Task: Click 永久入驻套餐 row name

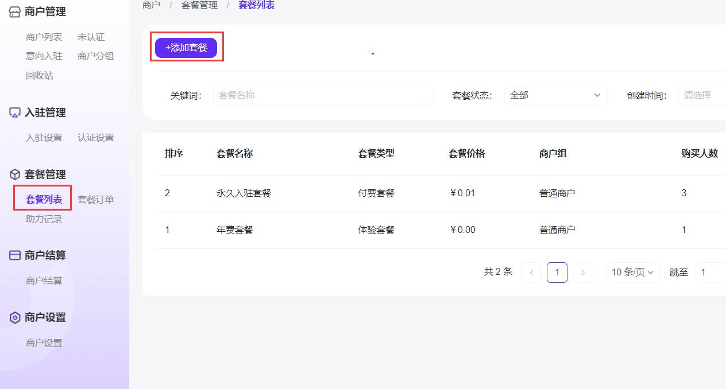Action: point(244,193)
